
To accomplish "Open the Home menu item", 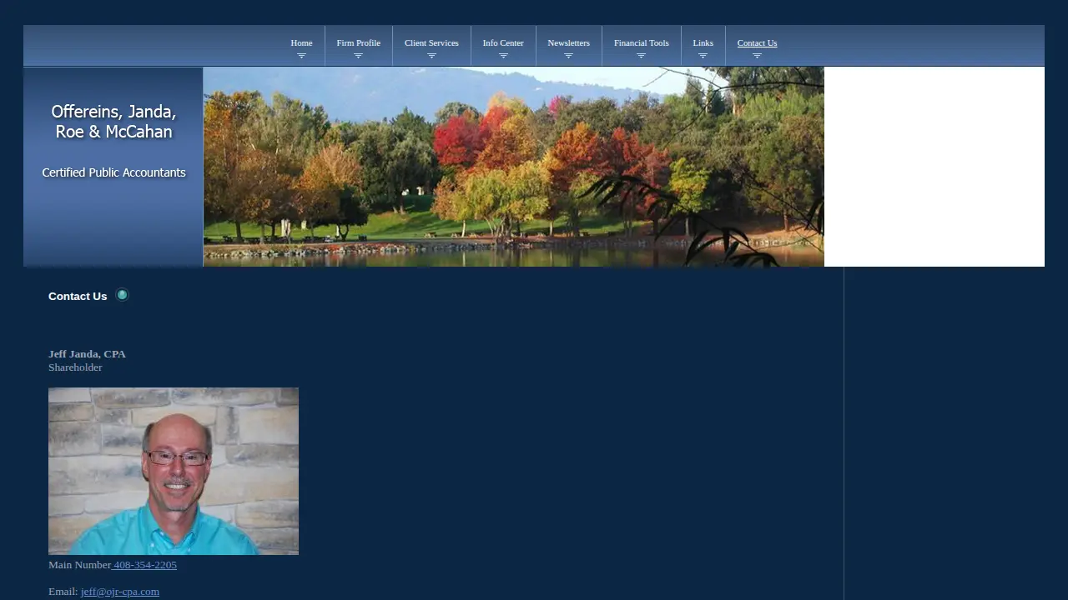I will 301,43.
